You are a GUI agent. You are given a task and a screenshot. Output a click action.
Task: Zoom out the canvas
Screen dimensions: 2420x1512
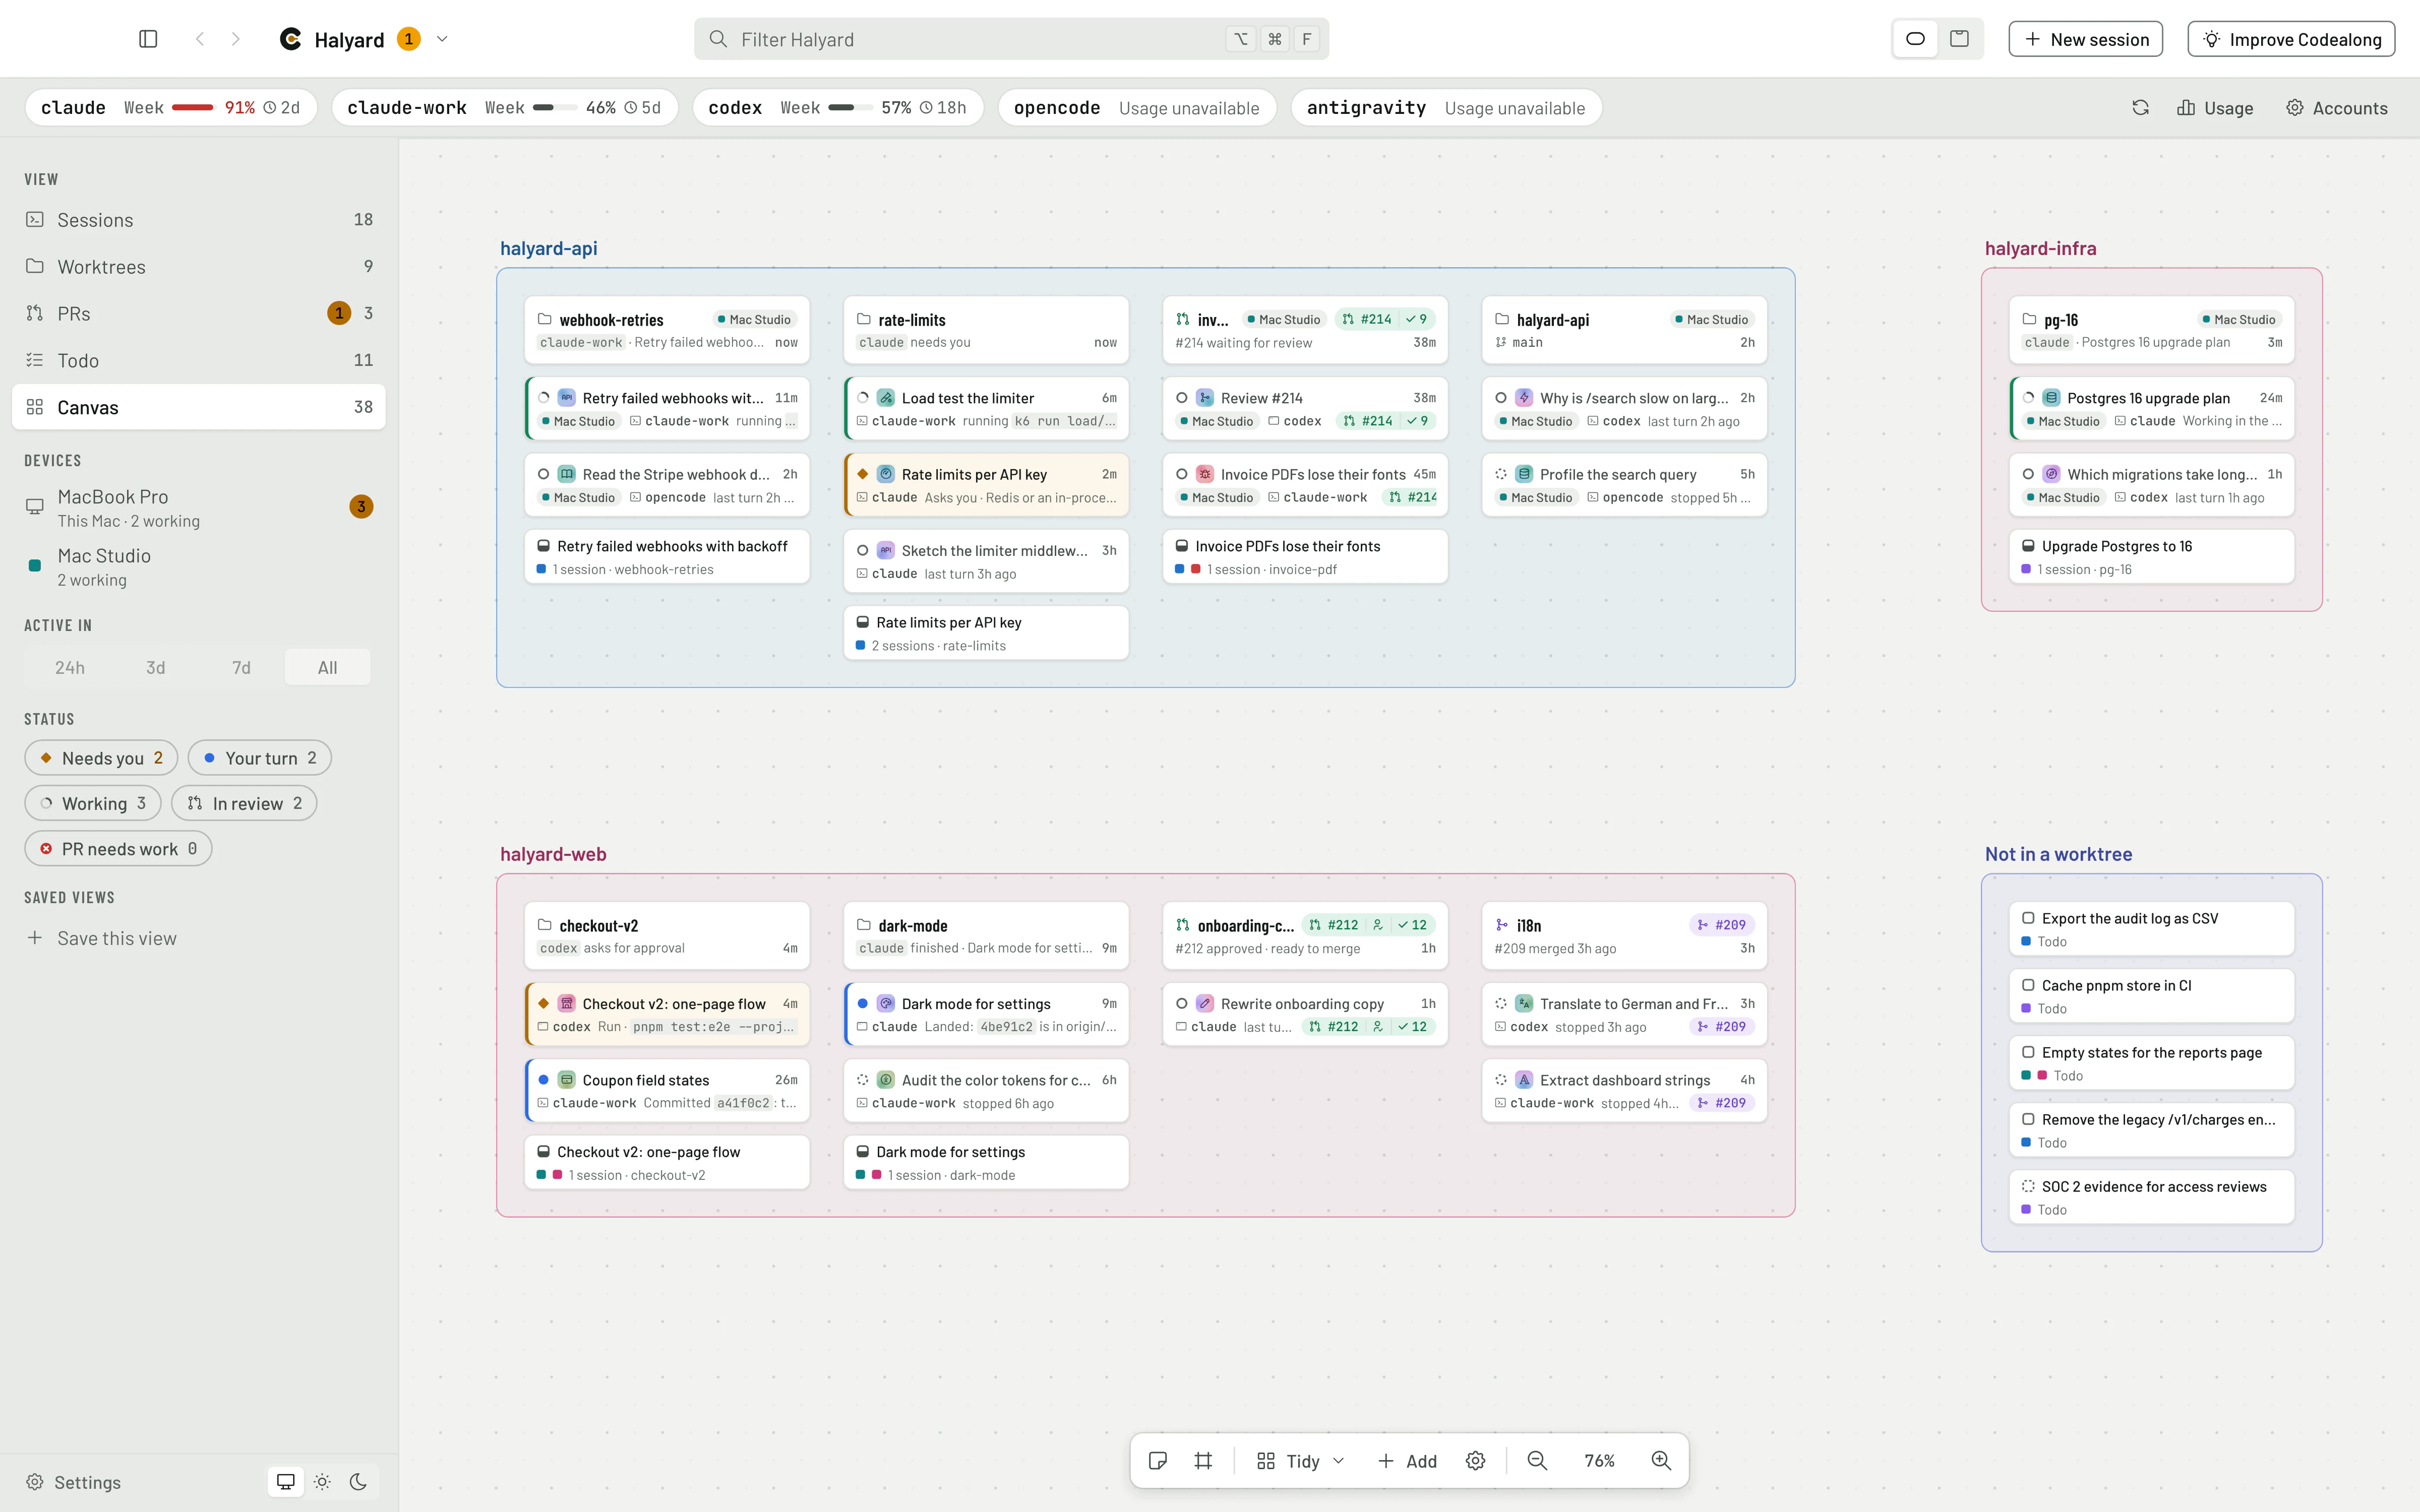click(x=1537, y=1461)
